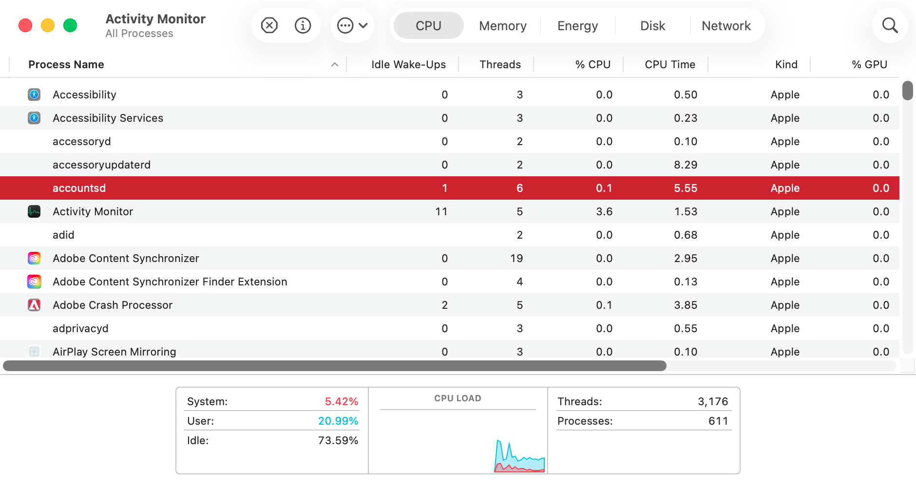Screen dimensions: 916x488
Task: Click the search magnifier icon
Action: pyautogui.click(x=890, y=25)
